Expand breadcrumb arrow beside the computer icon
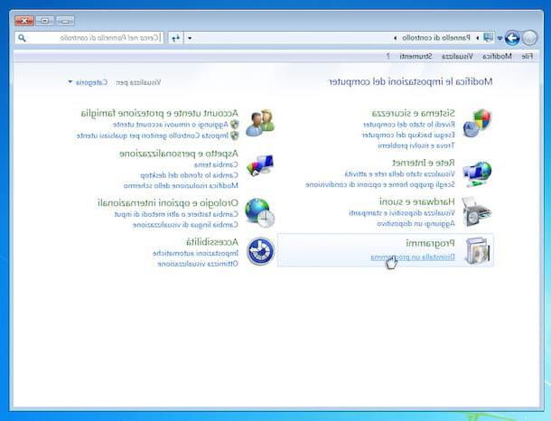The width and height of the screenshot is (551, 421). pos(477,38)
